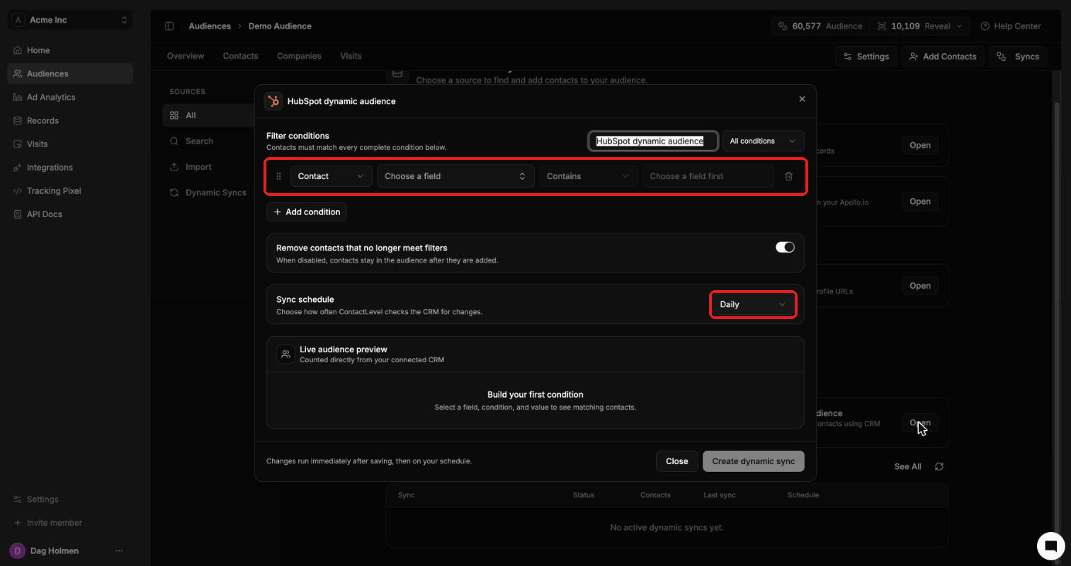
Task: Switch to the Contacts tab
Action: (240, 56)
